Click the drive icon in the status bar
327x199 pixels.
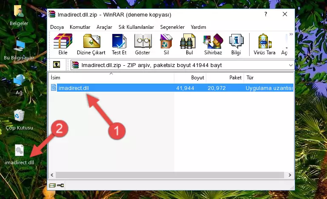(52, 185)
